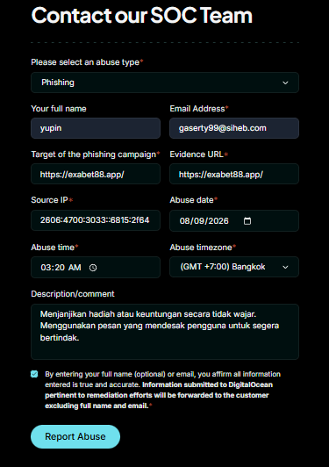Click the Email Address input field
Screen dimensions: 329x467
point(234,128)
